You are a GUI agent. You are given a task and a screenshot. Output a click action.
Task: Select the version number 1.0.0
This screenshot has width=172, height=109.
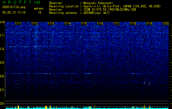pyautogui.click(x=37, y=2)
